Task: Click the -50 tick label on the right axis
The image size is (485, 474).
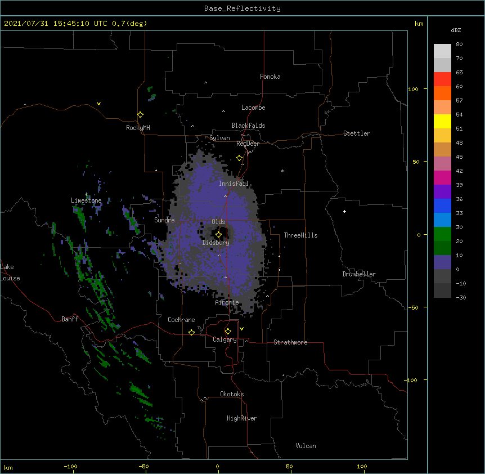Action: click(x=413, y=307)
